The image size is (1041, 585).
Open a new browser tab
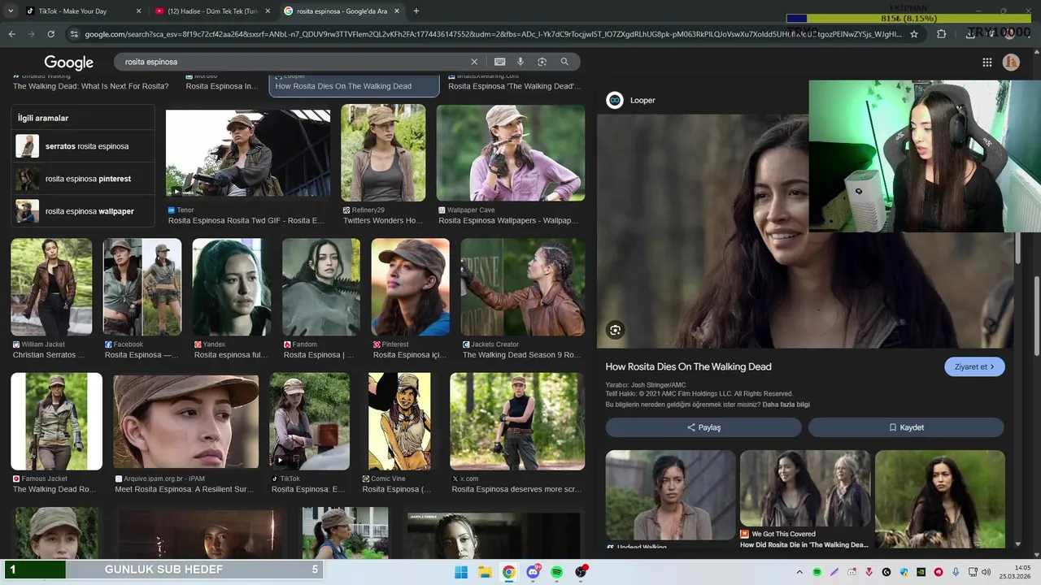(416, 11)
